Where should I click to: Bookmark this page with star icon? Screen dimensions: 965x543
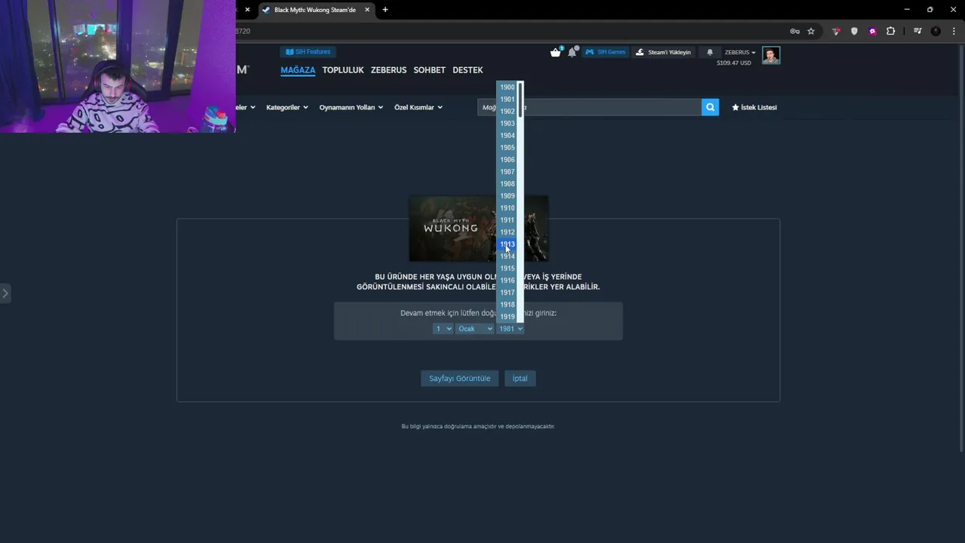(811, 31)
